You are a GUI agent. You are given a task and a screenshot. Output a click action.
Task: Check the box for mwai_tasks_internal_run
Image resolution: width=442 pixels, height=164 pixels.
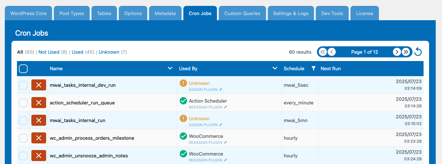pyautogui.click(x=23, y=121)
